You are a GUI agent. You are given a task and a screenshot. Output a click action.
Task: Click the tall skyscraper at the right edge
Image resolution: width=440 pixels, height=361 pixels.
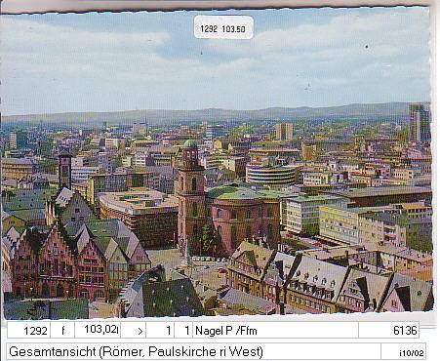[x=420, y=122]
